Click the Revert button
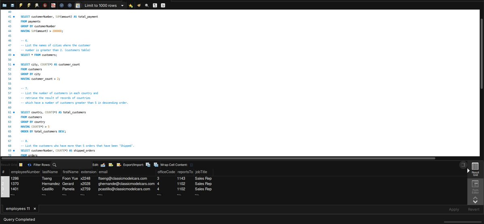 tap(474, 209)
